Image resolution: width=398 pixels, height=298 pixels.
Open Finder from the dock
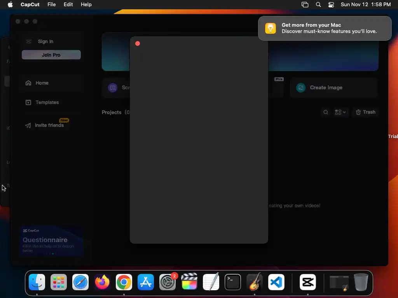[37, 282]
